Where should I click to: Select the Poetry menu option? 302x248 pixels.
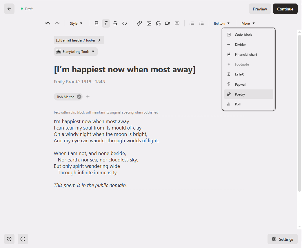(x=248, y=94)
